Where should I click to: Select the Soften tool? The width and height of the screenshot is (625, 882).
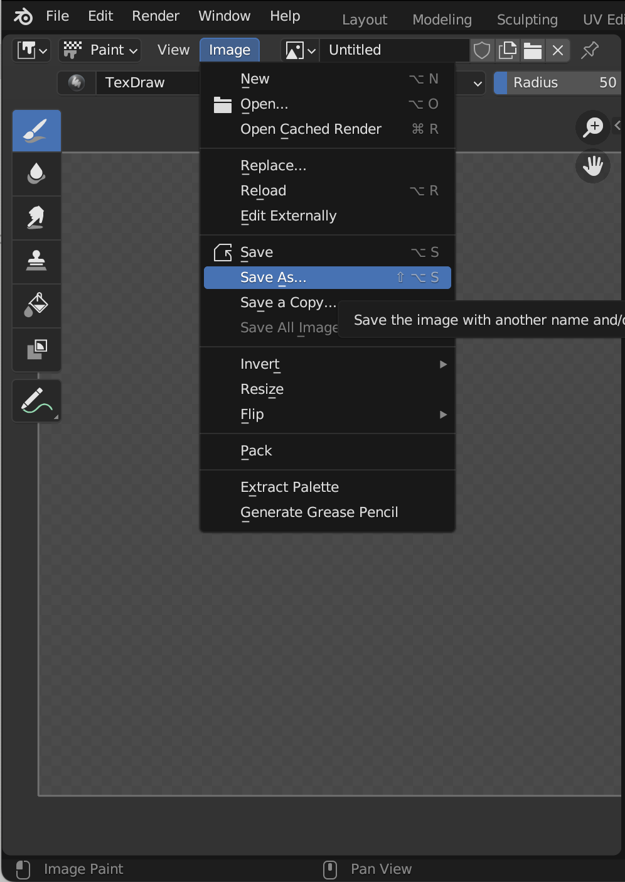pyautogui.click(x=36, y=174)
